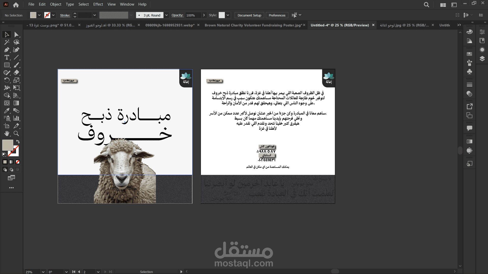Open the 3 pt. Round brush dropdown
This screenshot has height=274, width=488.
tap(166, 15)
